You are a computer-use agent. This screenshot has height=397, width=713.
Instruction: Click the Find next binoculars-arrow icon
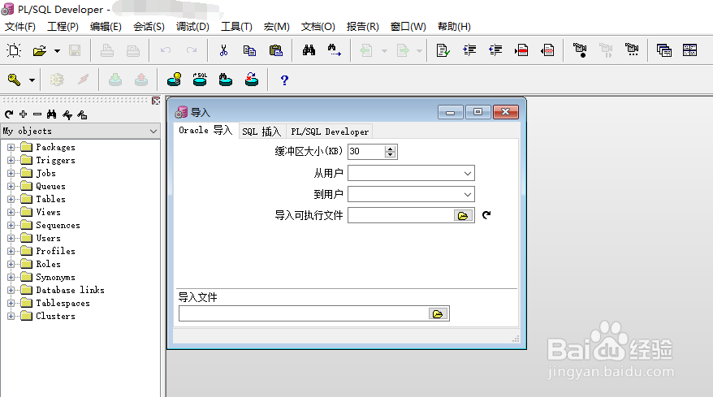click(335, 50)
